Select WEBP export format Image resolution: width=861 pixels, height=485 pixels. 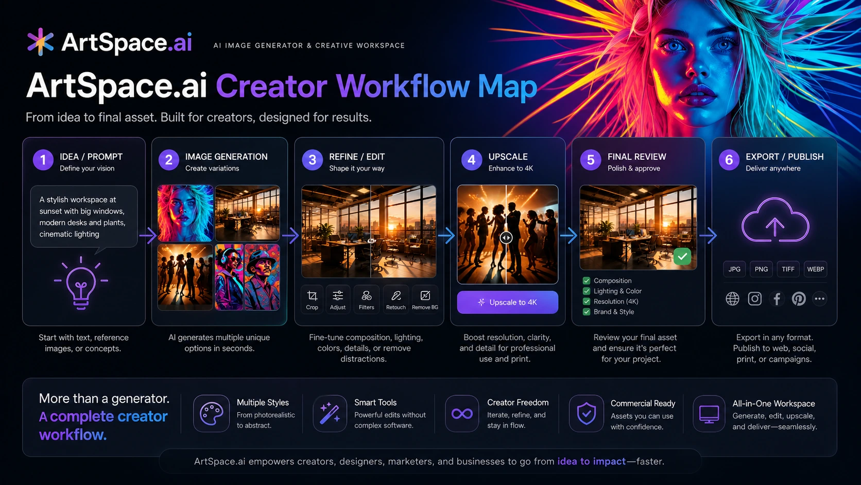point(815,269)
